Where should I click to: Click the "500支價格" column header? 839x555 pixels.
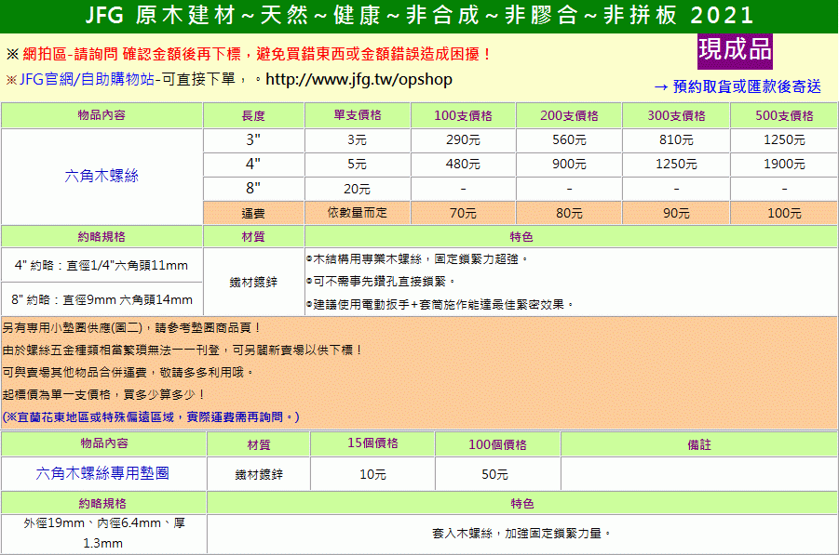[x=784, y=115]
